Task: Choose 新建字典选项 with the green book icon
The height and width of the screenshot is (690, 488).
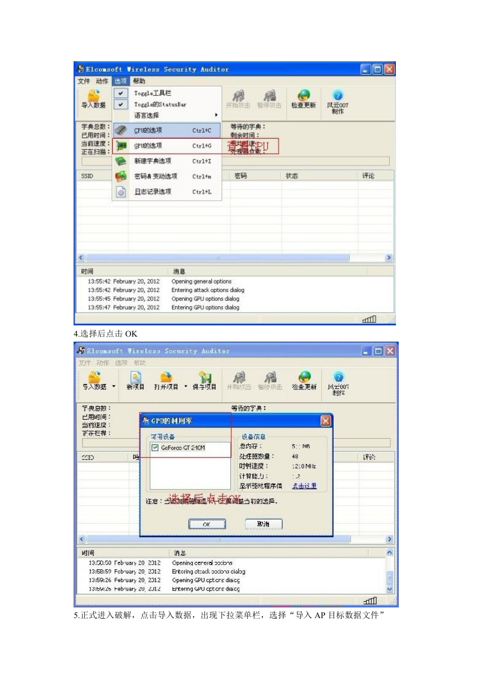Action: click(x=167, y=161)
